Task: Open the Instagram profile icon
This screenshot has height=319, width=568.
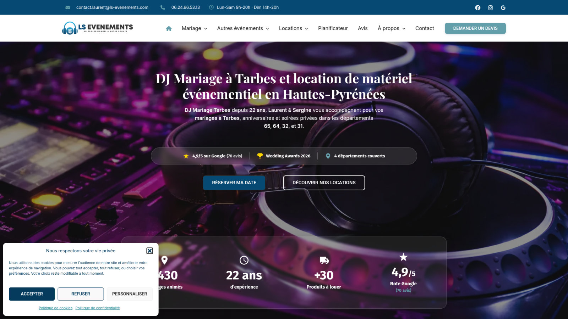Action: pos(491,7)
